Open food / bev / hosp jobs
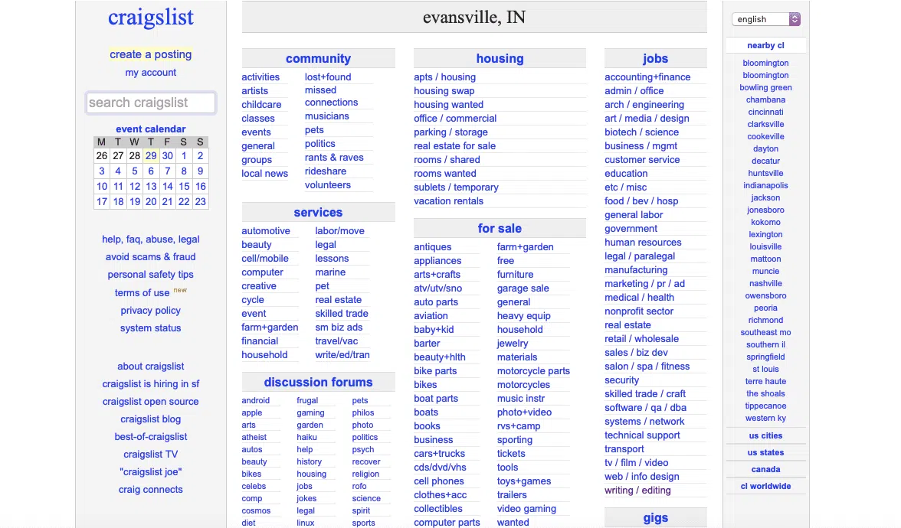This screenshot has height=528, width=901. [x=641, y=200]
